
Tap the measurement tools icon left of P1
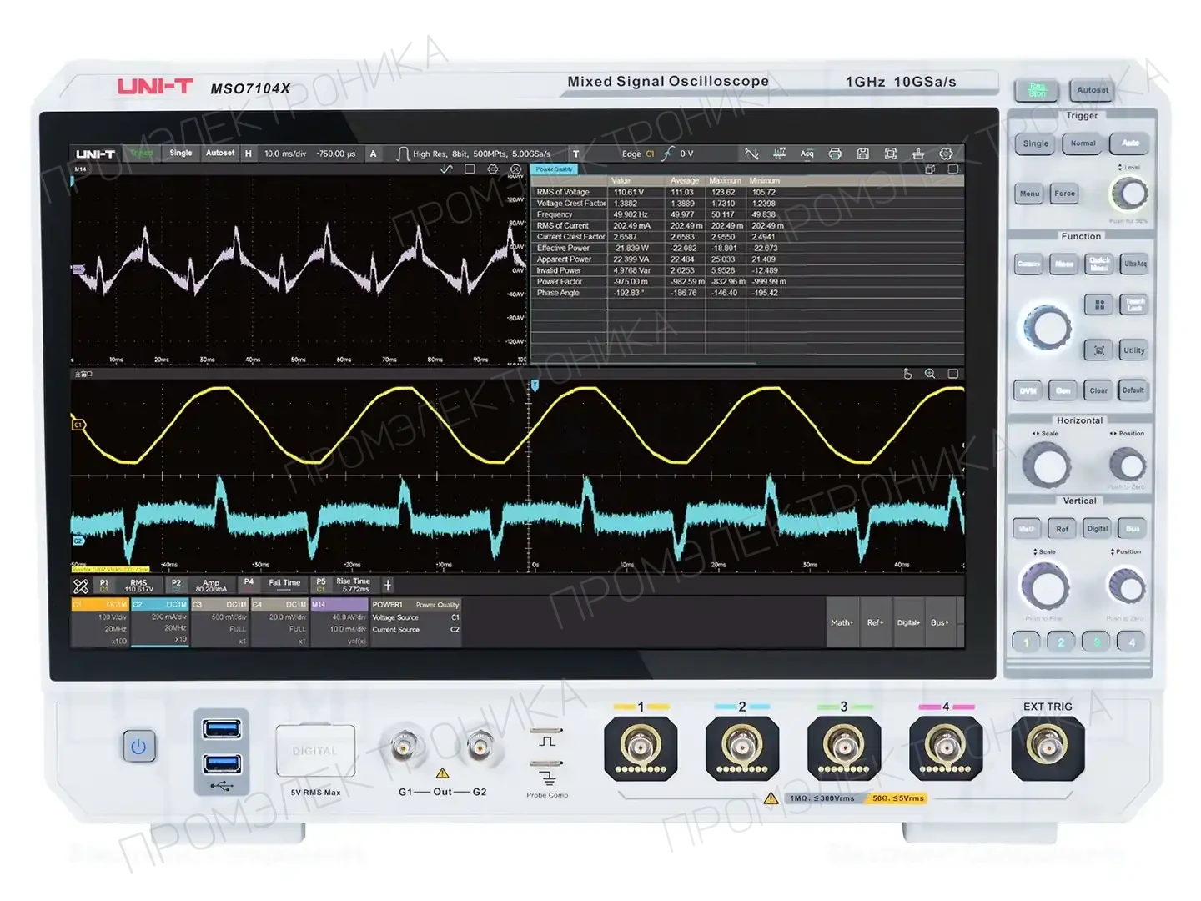point(81,586)
